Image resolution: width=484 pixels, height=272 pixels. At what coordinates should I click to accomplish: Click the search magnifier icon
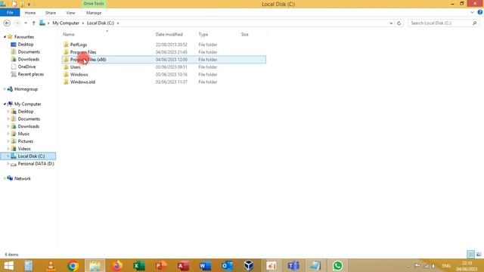(474, 23)
